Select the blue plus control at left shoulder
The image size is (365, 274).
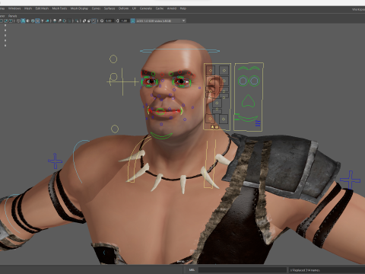coord(55,161)
